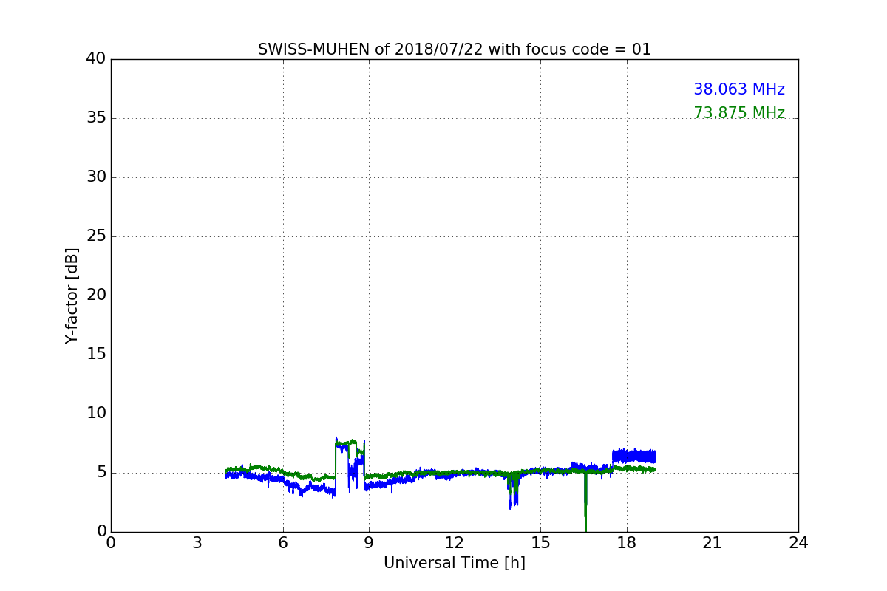Click x-axis tick label 18
Screen dimensions: 887x591
(x=627, y=543)
